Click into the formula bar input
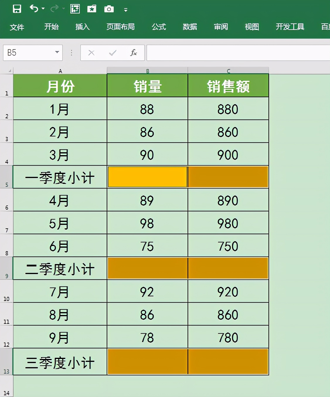This screenshot has width=330, height=397. (238, 53)
